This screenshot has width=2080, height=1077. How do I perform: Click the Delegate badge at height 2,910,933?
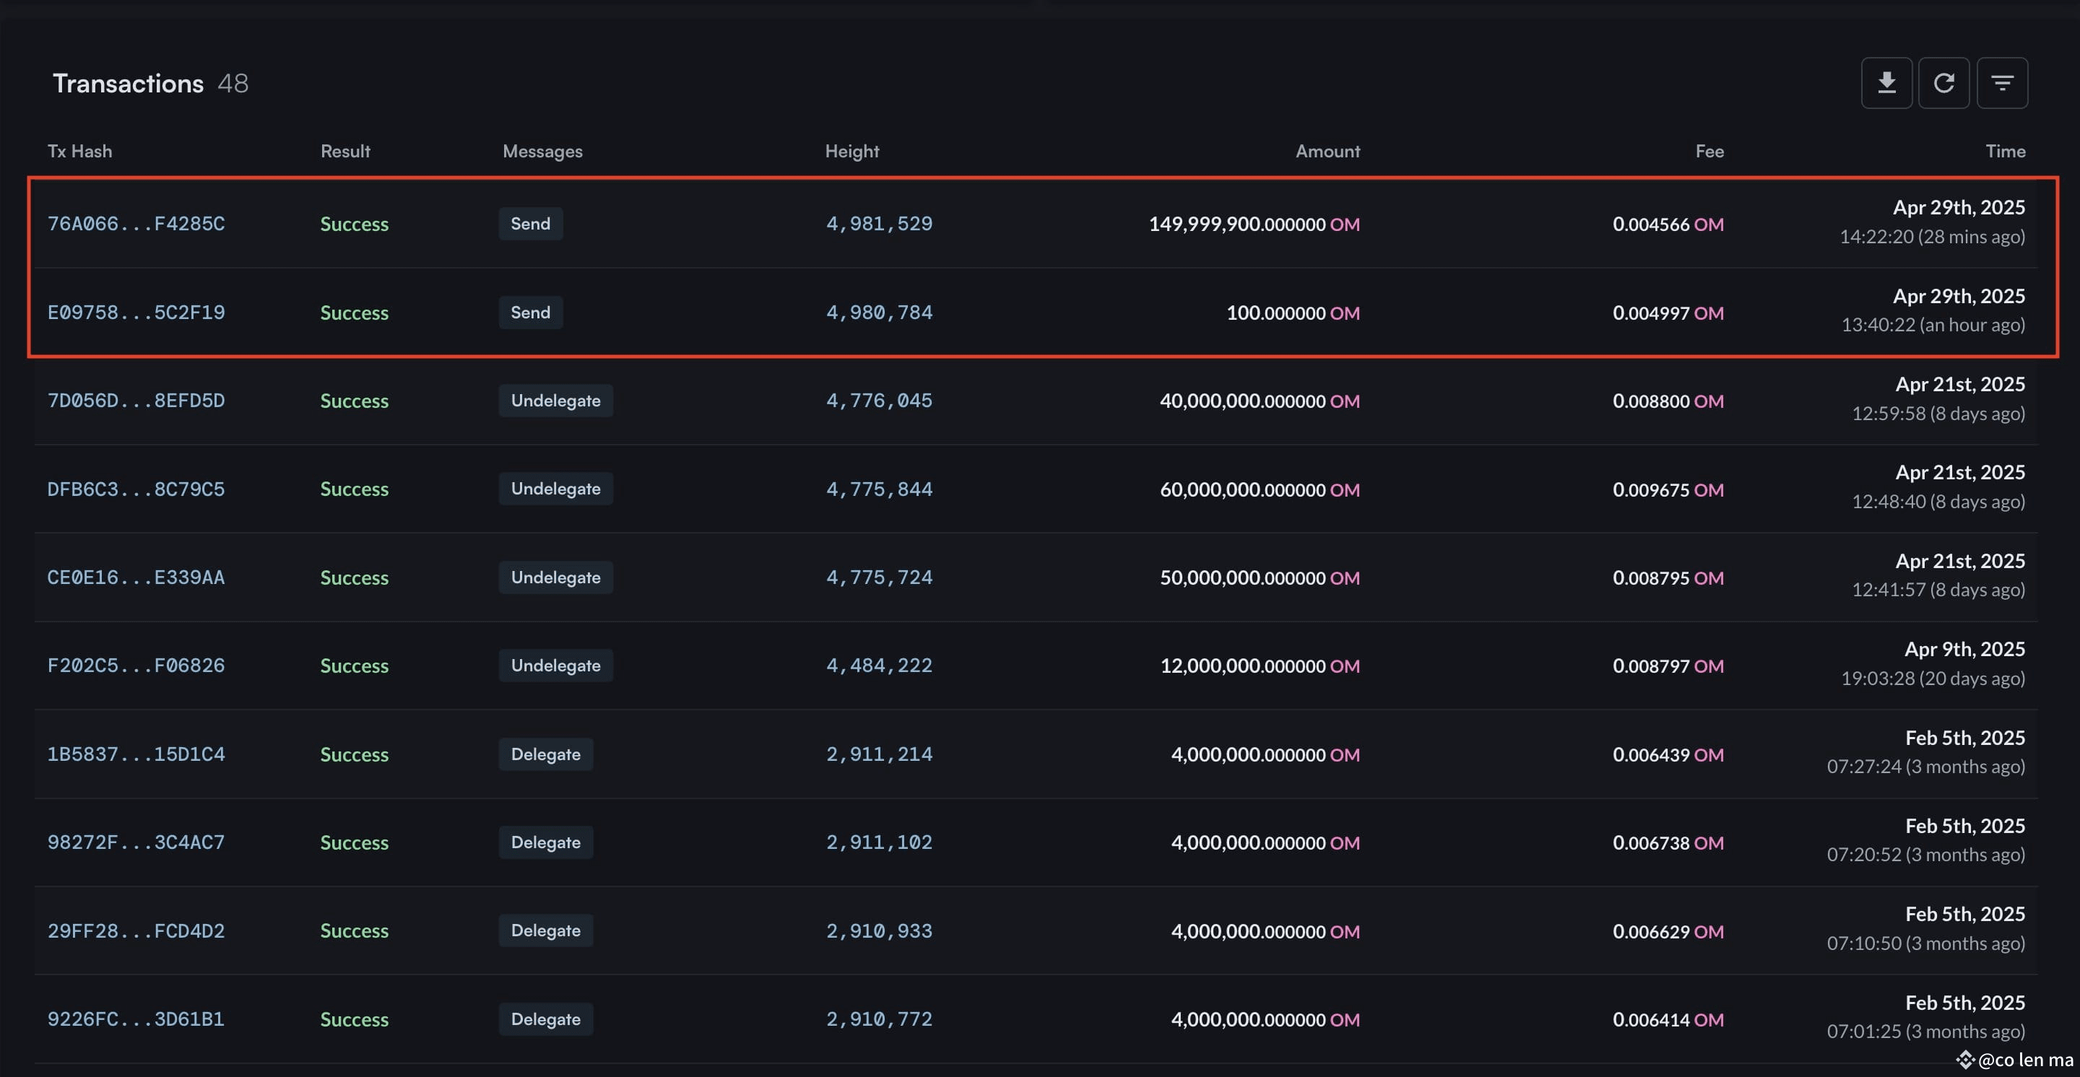[x=546, y=930]
